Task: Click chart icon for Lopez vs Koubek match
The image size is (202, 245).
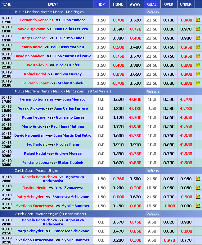Action: (x=198, y=83)
